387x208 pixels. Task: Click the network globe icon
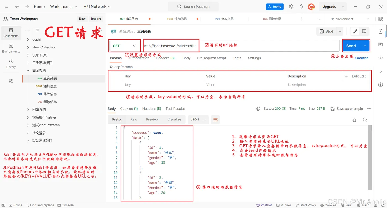(x=258, y=109)
